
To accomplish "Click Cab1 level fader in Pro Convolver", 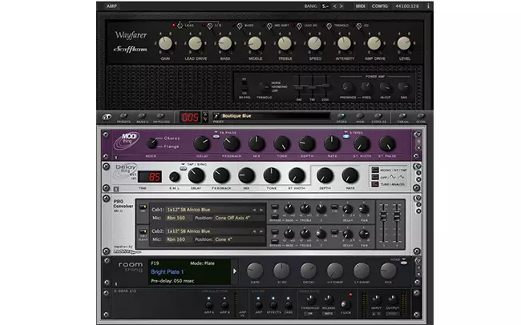I will coord(383,216).
